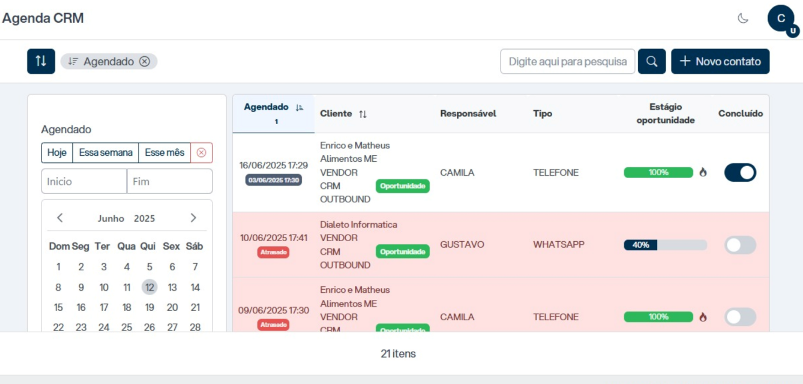Open the user avatar menu
Screen dimensions: 803x384
(781, 18)
